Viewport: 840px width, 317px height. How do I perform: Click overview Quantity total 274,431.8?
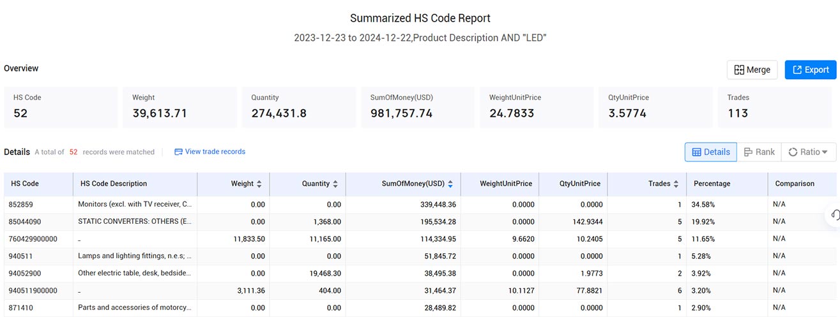point(279,114)
